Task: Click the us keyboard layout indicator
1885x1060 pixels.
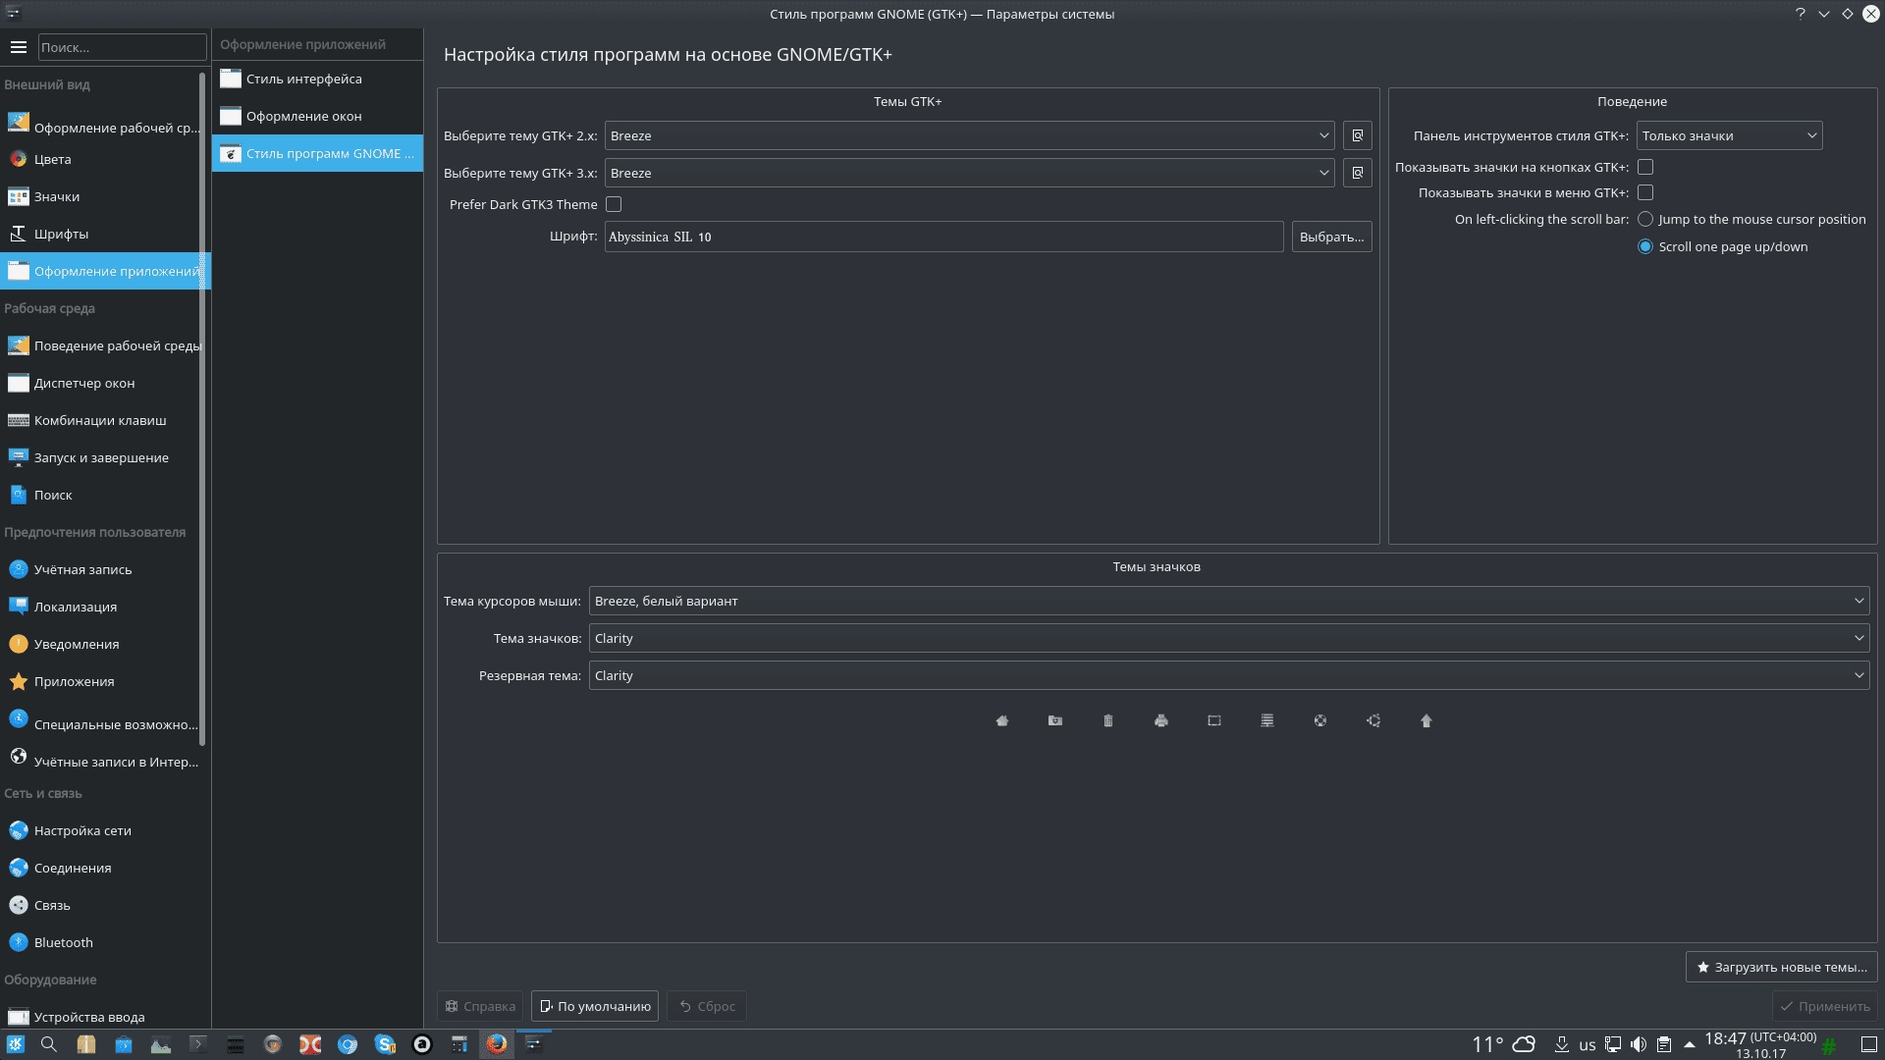Action: pos(1587,1045)
